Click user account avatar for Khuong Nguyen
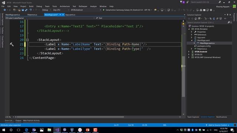This screenshot has height=133, width=237. [x=234, y=6]
